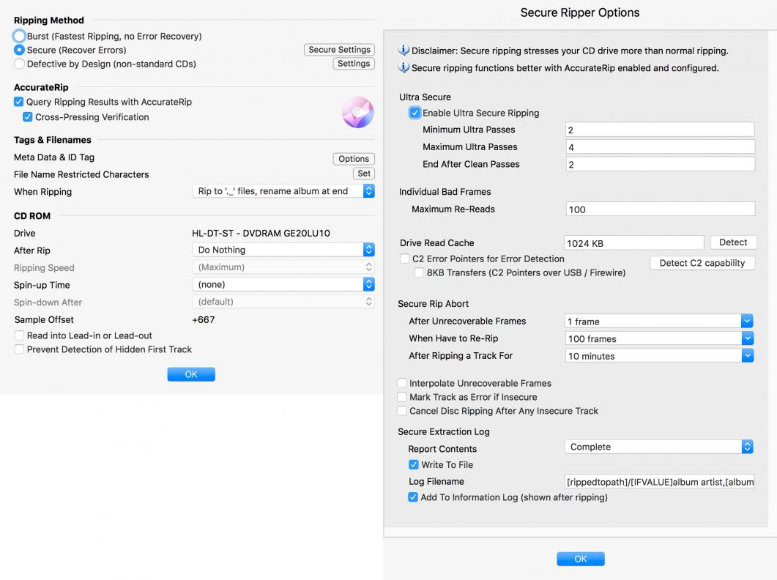Click Detect C2 capability button
The width and height of the screenshot is (777, 580).
click(702, 263)
